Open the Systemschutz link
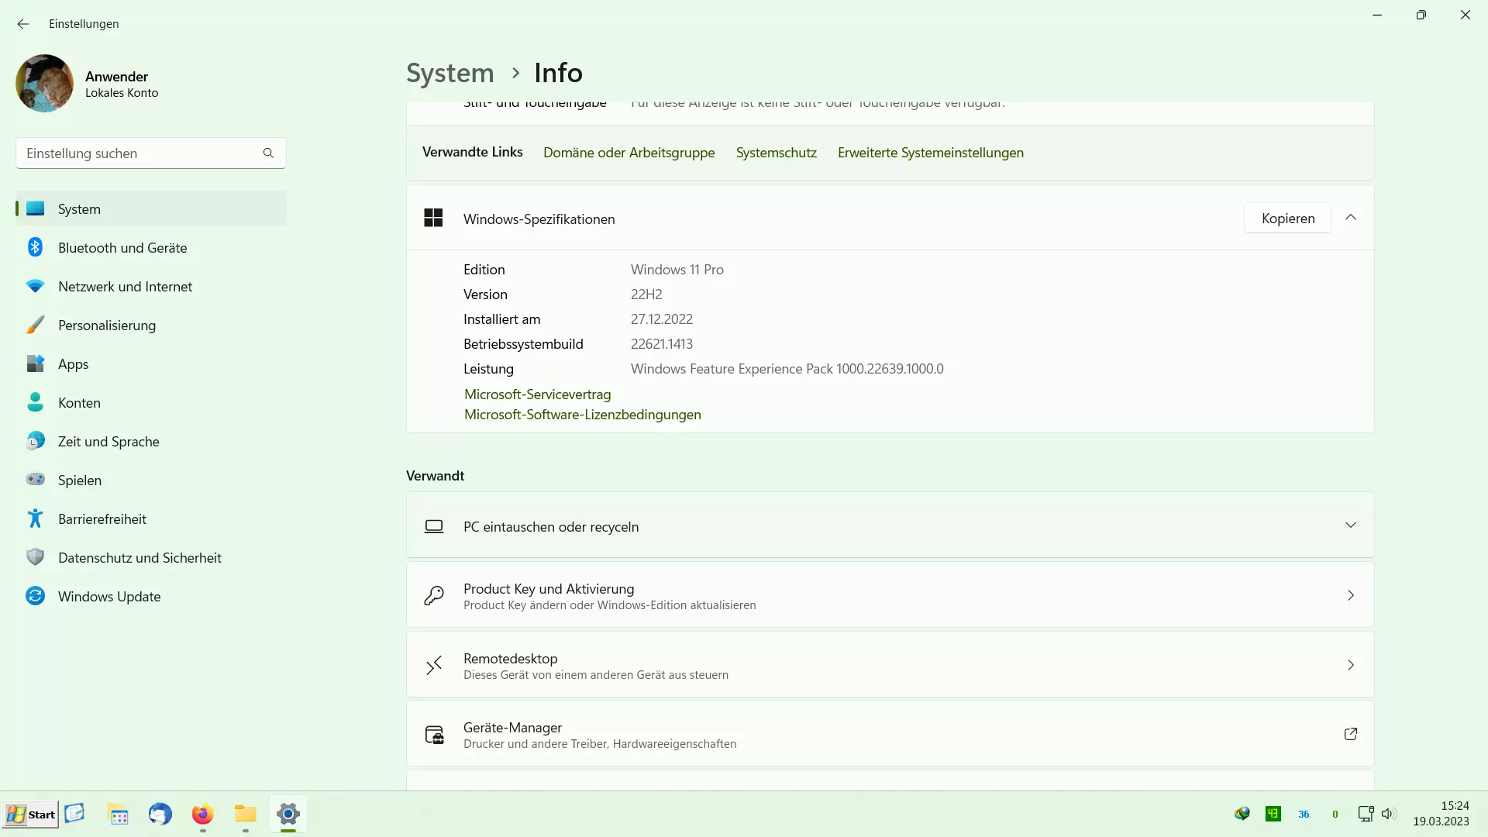This screenshot has height=837, width=1488. pos(776,153)
